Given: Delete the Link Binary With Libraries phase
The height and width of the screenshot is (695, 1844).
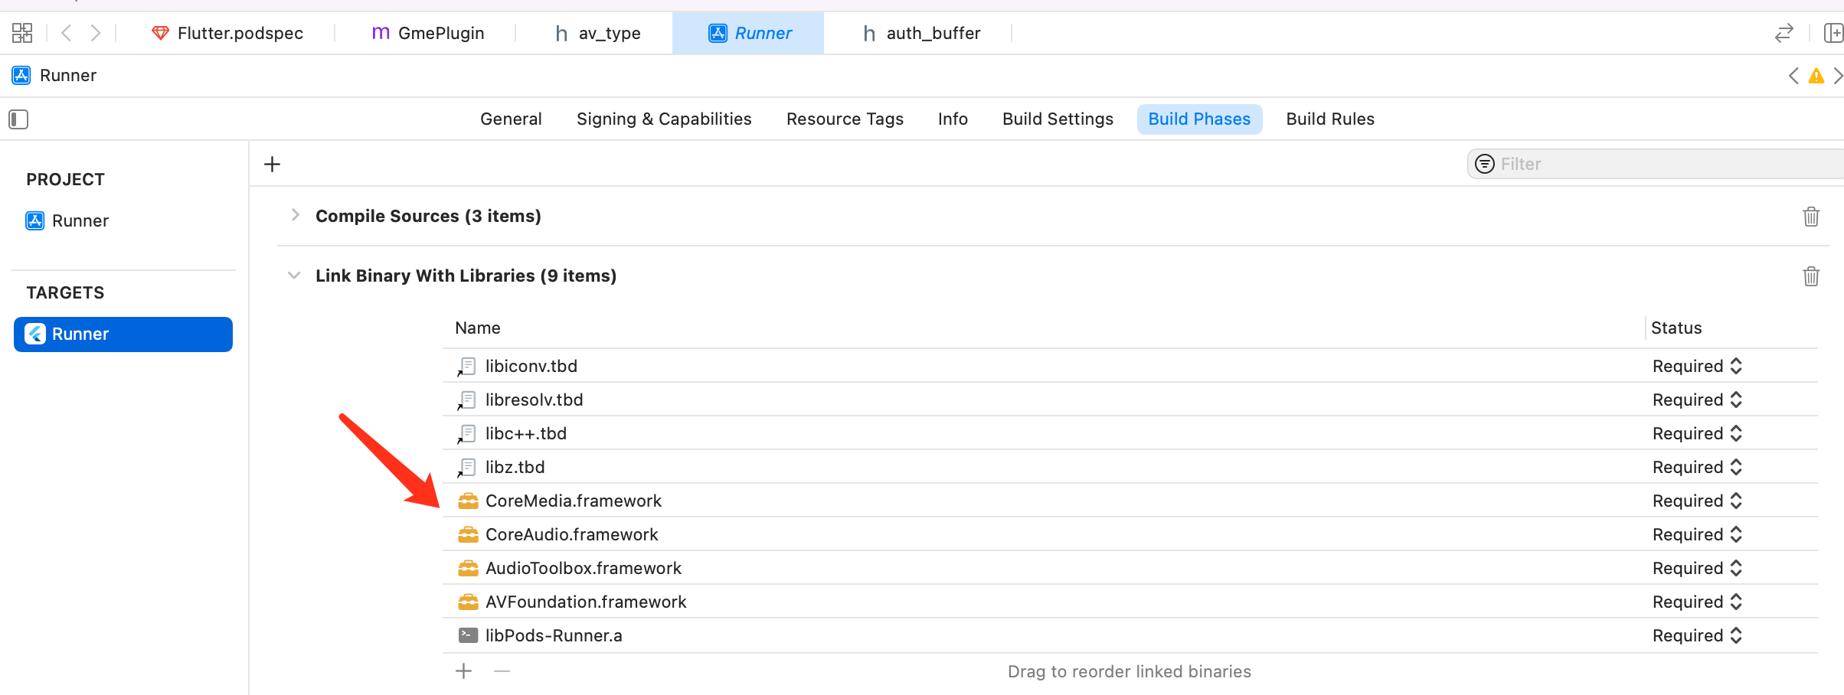Looking at the screenshot, I should click(1811, 276).
